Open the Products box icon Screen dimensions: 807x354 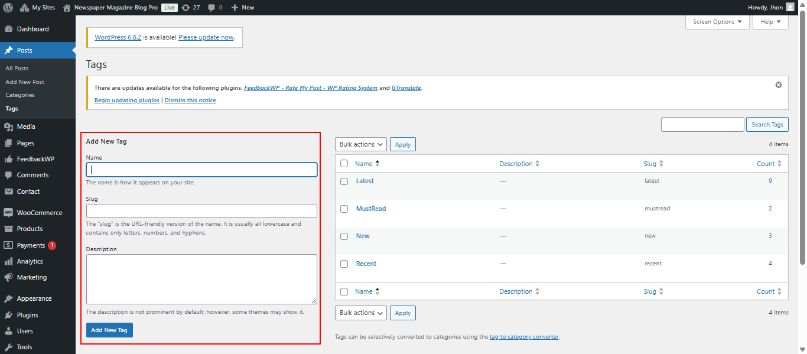[9, 229]
